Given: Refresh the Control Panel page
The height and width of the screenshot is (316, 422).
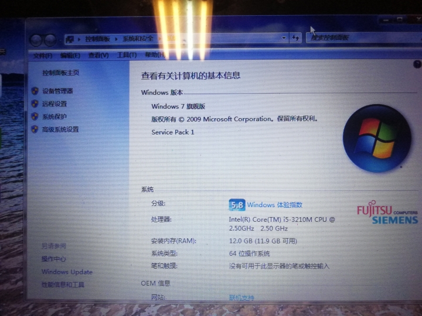Looking at the screenshot, I should (295, 38).
